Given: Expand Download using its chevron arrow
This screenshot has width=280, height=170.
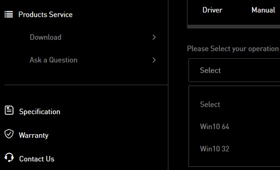Looking at the screenshot, I should pyautogui.click(x=154, y=37).
